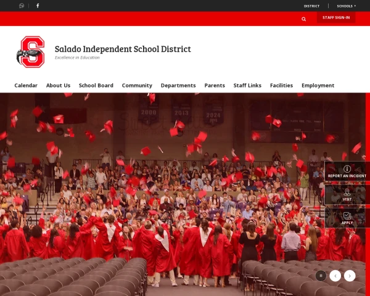Open the Departments menu

178,86
